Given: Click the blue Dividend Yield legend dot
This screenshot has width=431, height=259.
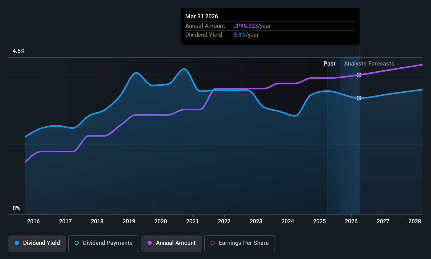Looking at the screenshot, I should (17, 243).
